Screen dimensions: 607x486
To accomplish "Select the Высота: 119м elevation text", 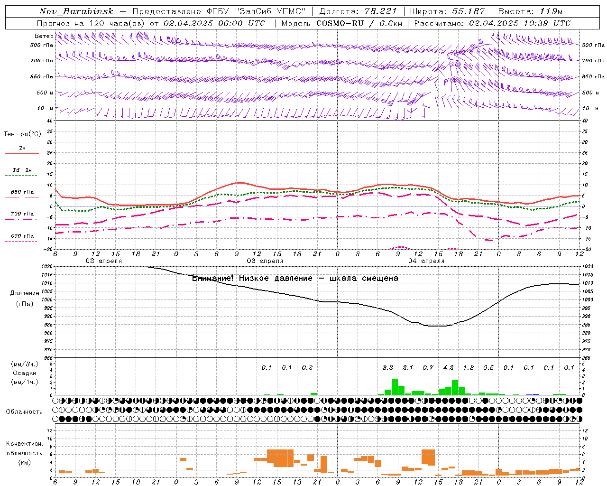I will (530, 11).
